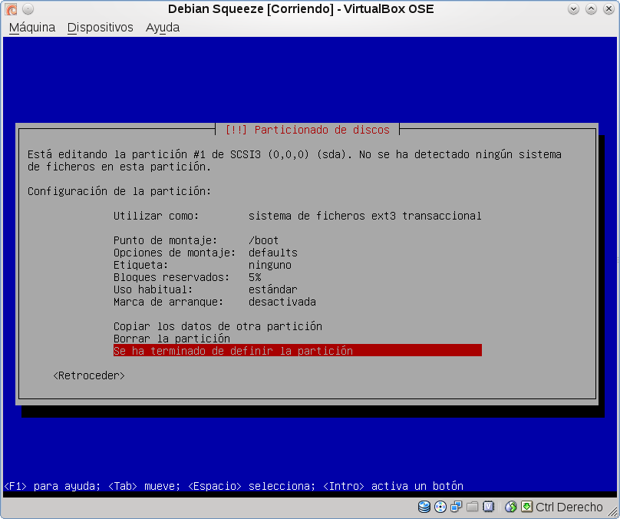Open the Máquina menu
Viewport: 620px width, 519px height.
click(32, 28)
